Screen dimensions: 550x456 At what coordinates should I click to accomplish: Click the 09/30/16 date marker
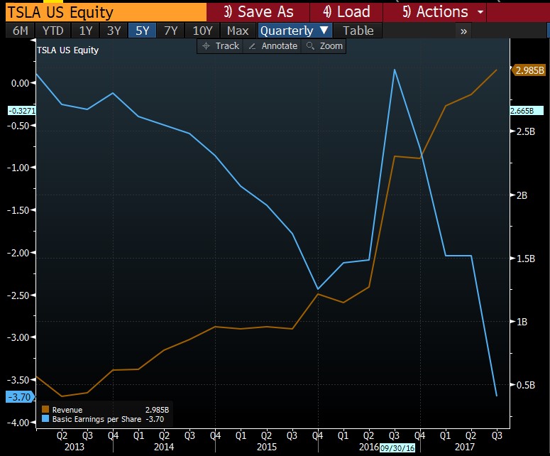pyautogui.click(x=397, y=448)
